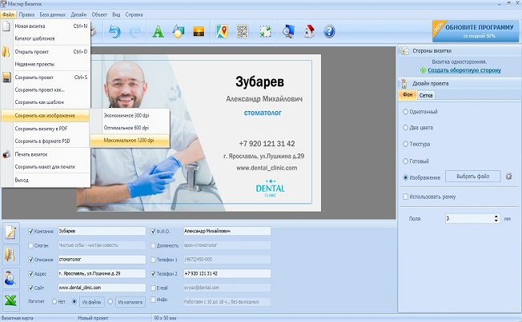This screenshot has width=522, height=322.
Task: Check the Использовать рамку checkbox
Action: coord(405,197)
